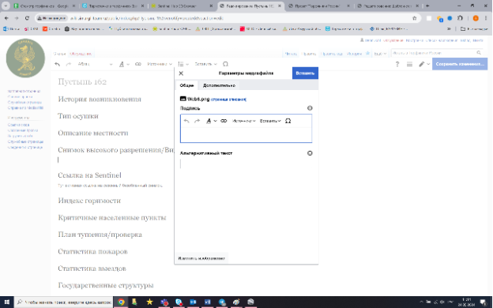Open Chrome from the taskbar

pos(121,302)
